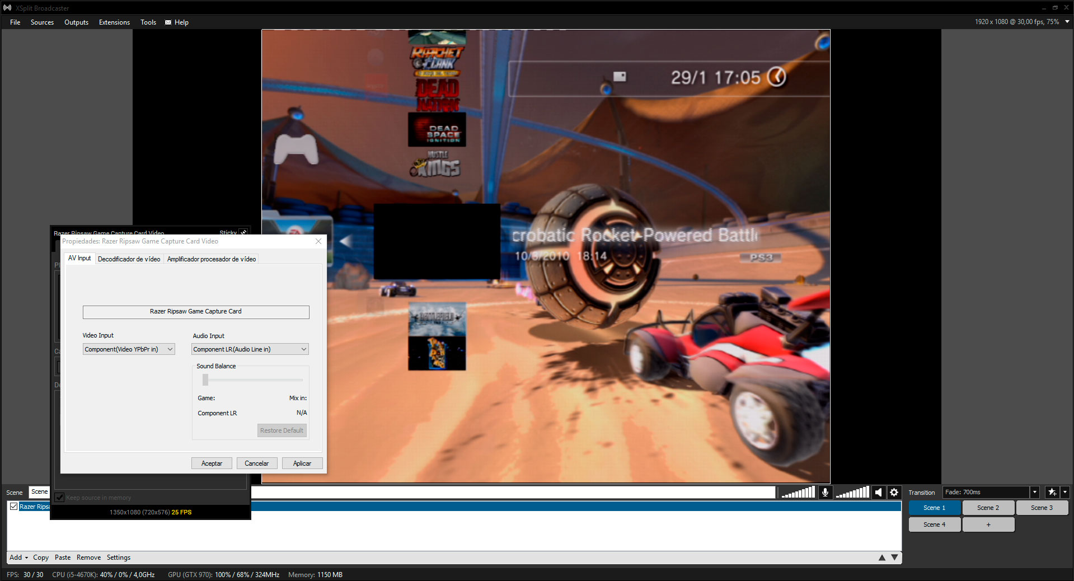Adjust the speaker volume level bars
This screenshot has height=581, width=1074.
[x=852, y=493]
